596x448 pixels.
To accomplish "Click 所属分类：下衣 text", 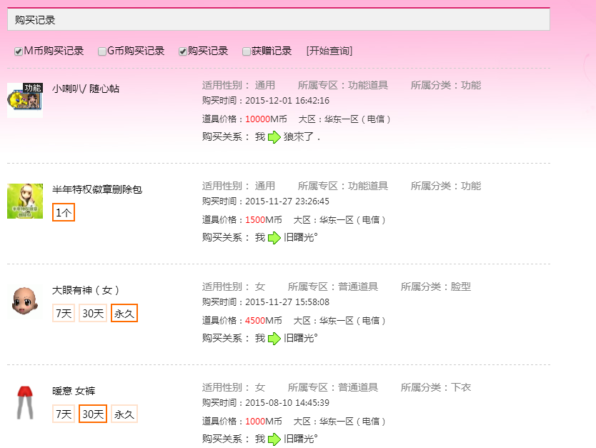I will click(436, 387).
